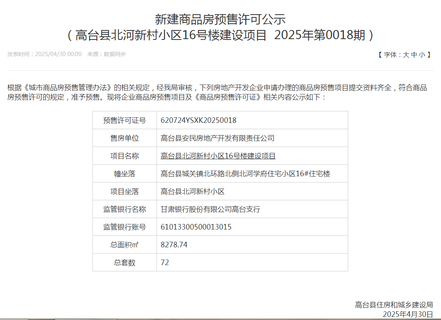Click the 发表时间 publish timestamp
This screenshot has height=320, width=441.
(44, 54)
